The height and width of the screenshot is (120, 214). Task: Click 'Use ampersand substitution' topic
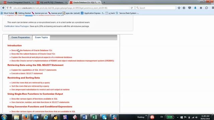40,90
